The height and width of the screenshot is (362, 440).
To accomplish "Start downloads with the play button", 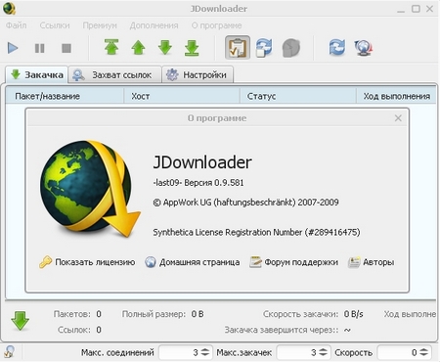I will [13, 48].
